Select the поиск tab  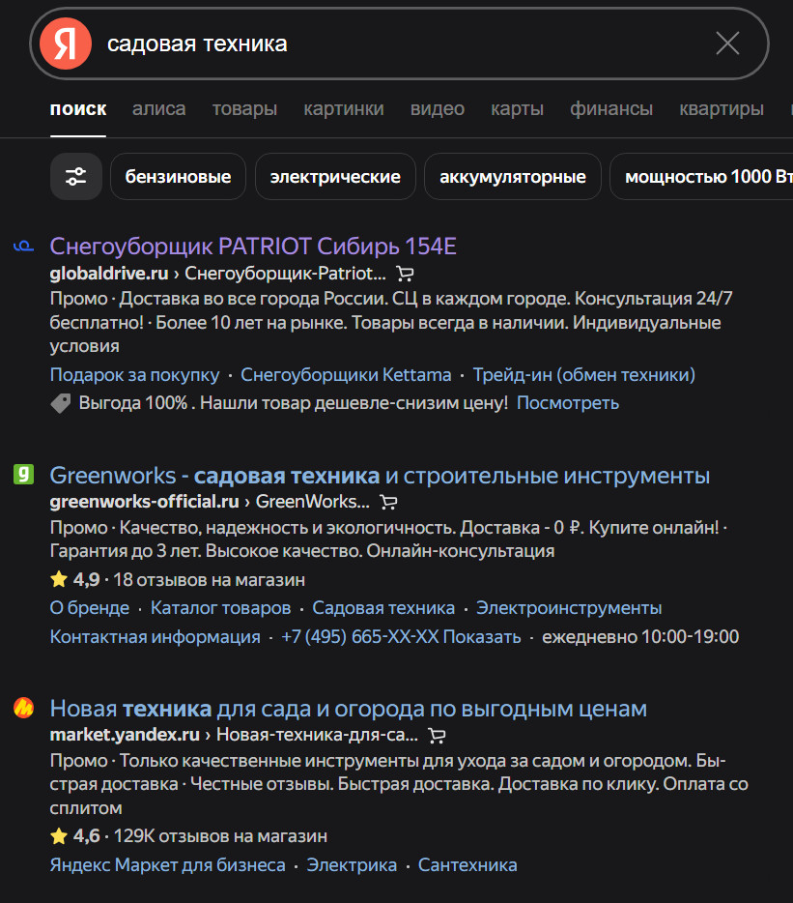coord(78,109)
